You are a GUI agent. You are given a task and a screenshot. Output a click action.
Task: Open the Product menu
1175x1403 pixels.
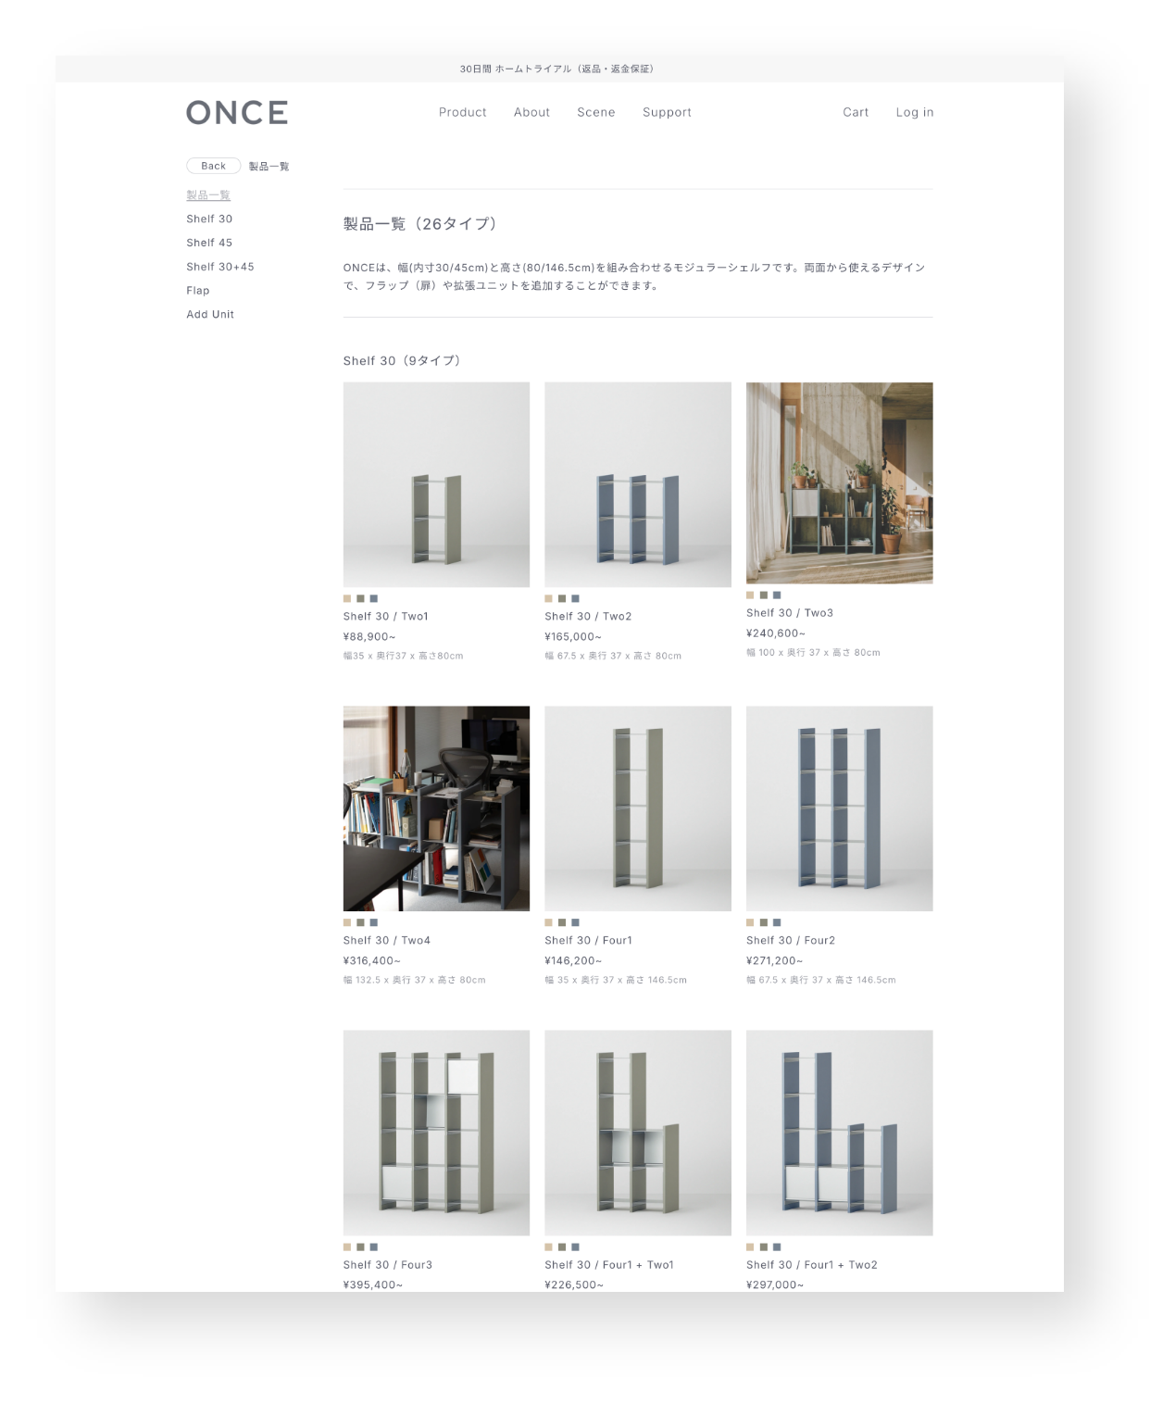(462, 112)
